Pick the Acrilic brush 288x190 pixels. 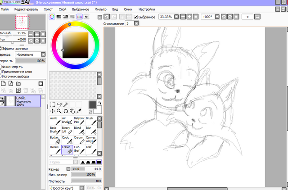55,121
